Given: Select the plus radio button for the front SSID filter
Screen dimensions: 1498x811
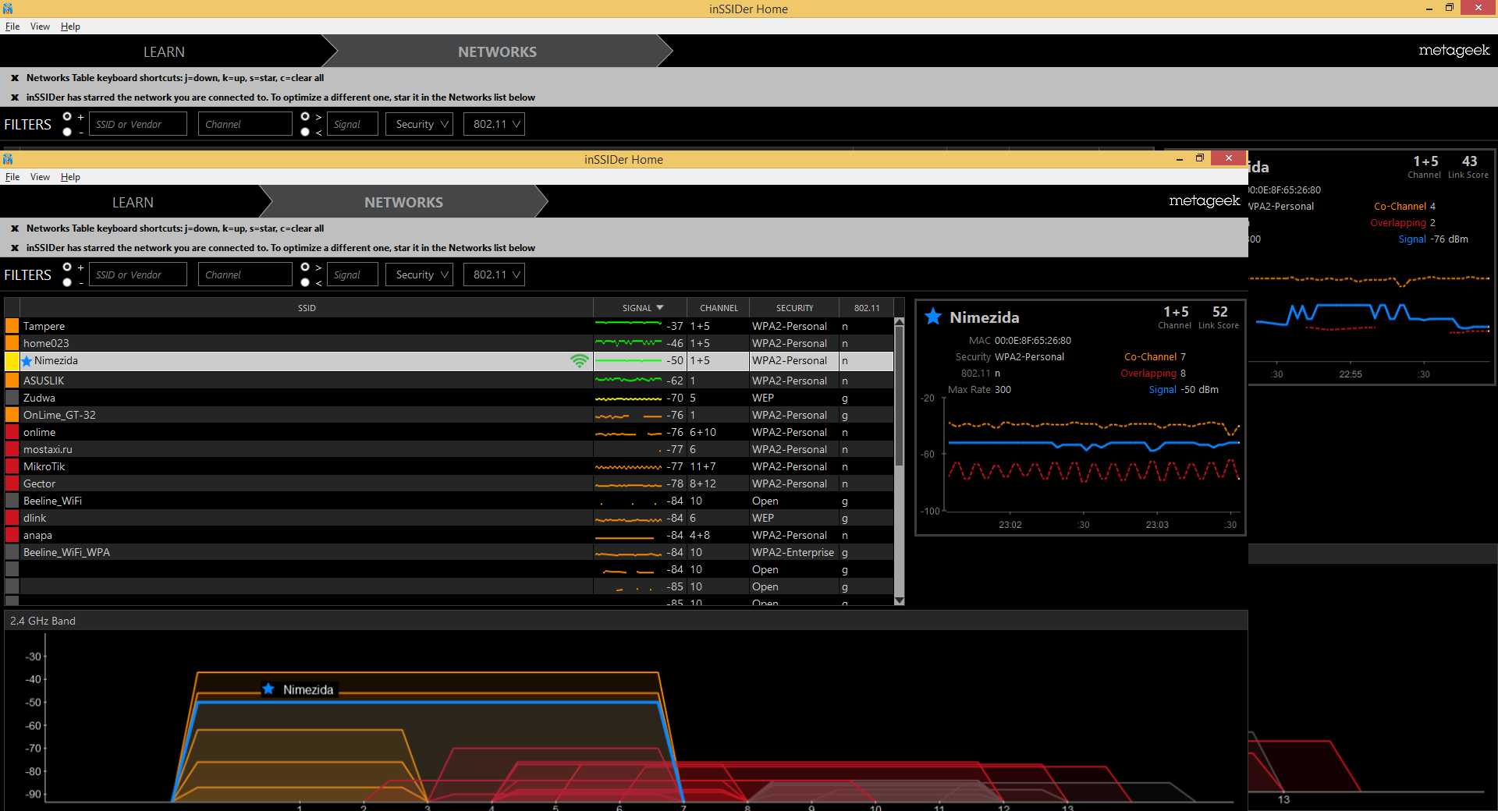Looking at the screenshot, I should point(67,267).
